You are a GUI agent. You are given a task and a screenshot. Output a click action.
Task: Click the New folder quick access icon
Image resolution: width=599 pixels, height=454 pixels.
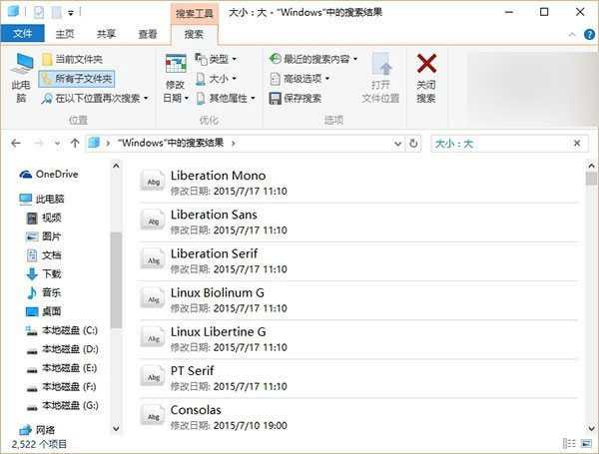pyautogui.click(x=57, y=12)
